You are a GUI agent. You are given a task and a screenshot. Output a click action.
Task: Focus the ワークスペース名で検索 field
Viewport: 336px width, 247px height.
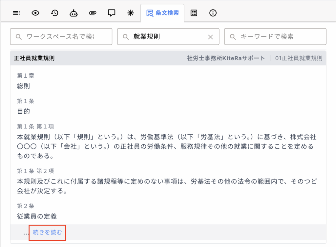(64, 37)
